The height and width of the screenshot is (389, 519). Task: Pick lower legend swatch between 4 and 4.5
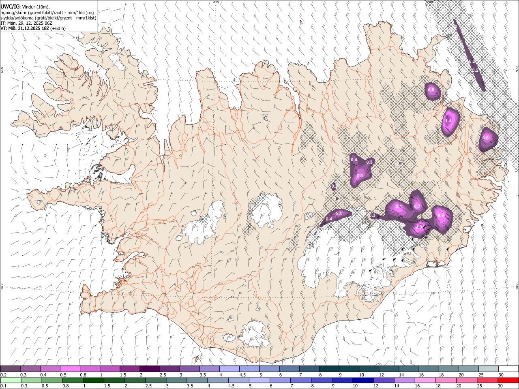coord(218,380)
